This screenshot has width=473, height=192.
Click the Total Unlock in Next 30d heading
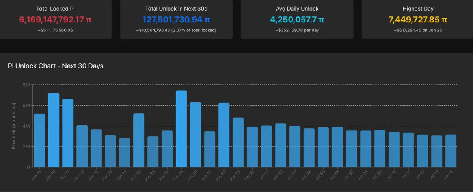point(176,8)
